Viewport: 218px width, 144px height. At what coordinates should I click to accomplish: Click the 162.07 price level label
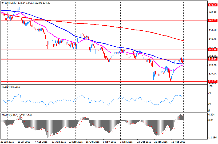[213, 21]
